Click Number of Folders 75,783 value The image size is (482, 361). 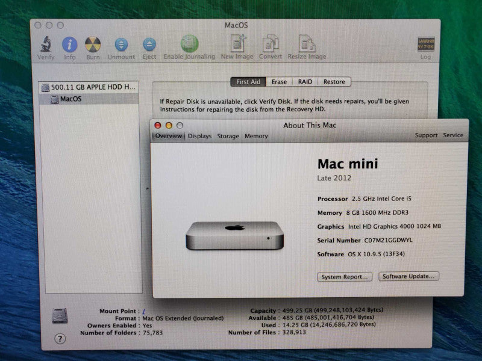(x=152, y=333)
